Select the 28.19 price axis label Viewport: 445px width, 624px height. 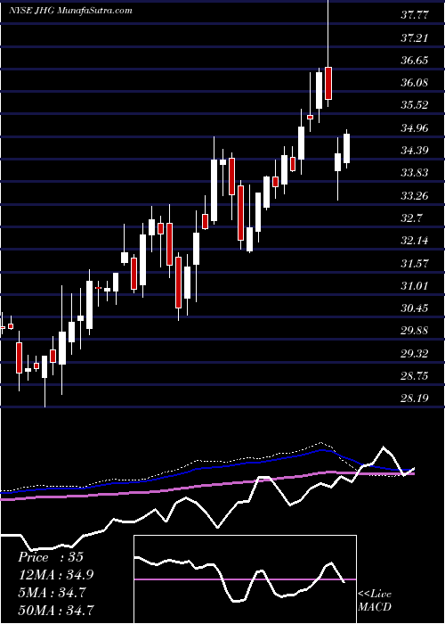tap(415, 398)
